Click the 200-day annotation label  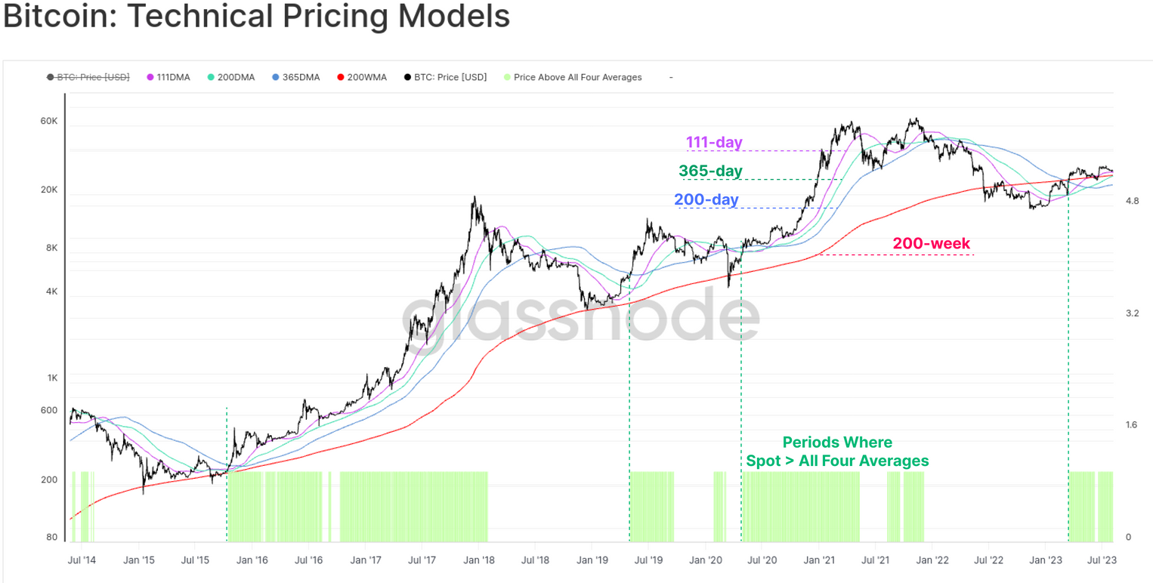point(706,200)
